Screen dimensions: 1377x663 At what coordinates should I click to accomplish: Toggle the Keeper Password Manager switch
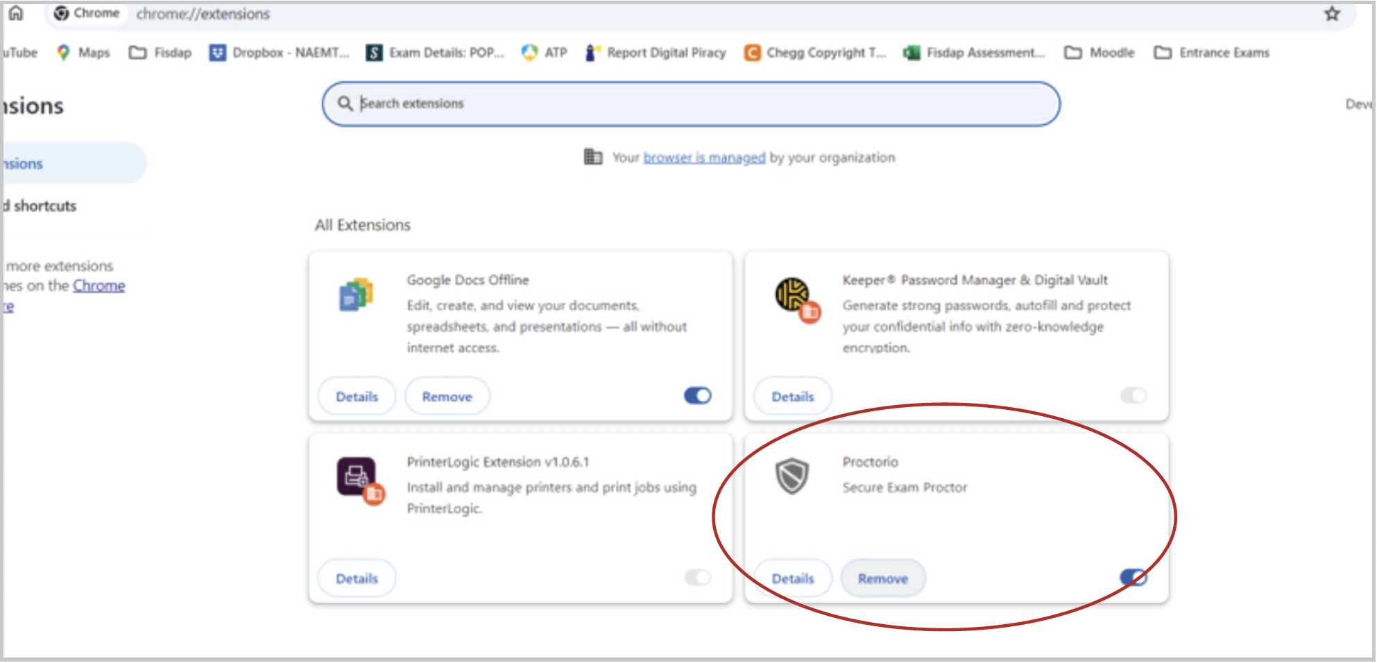(1134, 395)
